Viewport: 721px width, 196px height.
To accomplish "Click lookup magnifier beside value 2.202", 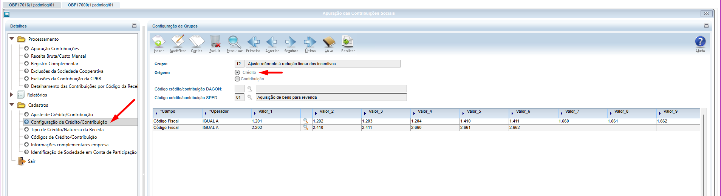I will [x=306, y=127].
